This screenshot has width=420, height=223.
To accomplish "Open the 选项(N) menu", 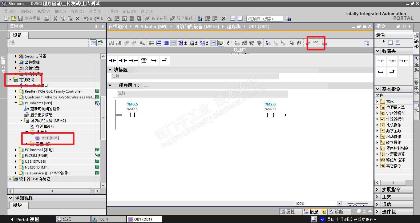I will click(95, 11).
